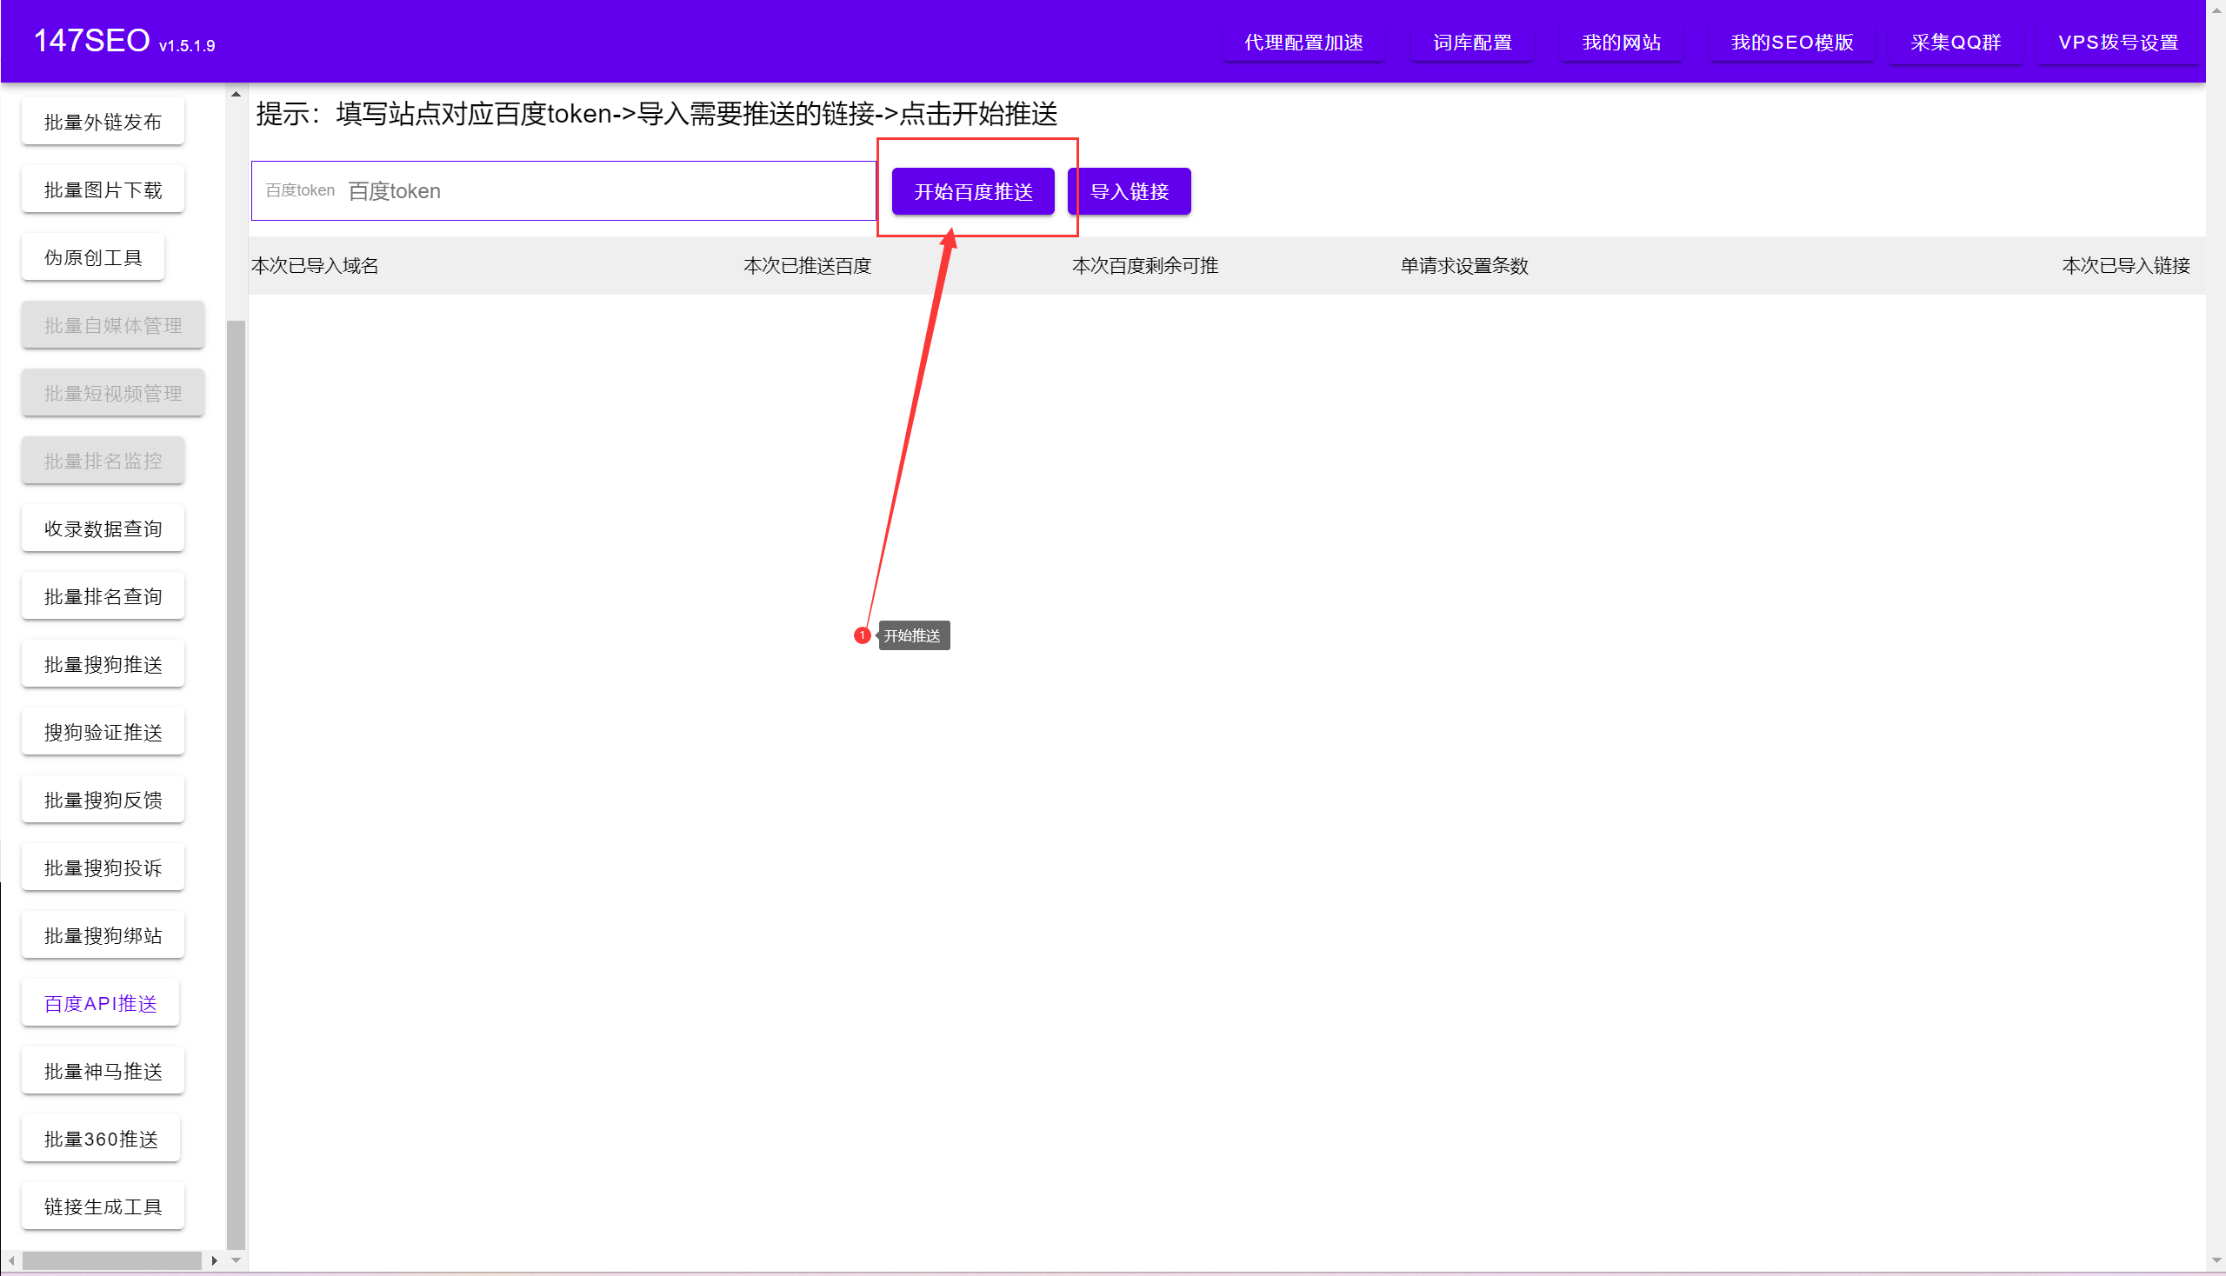
Task: Click the 本次已导入域名 column header
Action: pyautogui.click(x=315, y=265)
